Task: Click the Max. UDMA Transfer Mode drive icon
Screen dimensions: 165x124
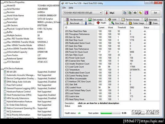Action: [5, 46]
